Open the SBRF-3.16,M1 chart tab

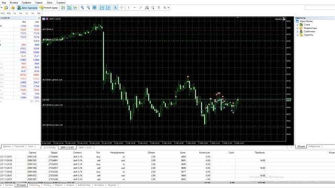click(67, 147)
